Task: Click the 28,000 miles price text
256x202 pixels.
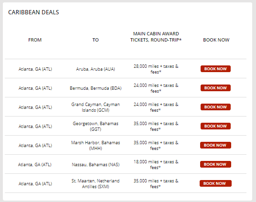Action: coord(156,69)
